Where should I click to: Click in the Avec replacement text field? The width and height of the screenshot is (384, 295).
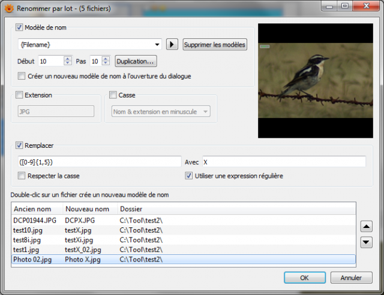coord(284,162)
